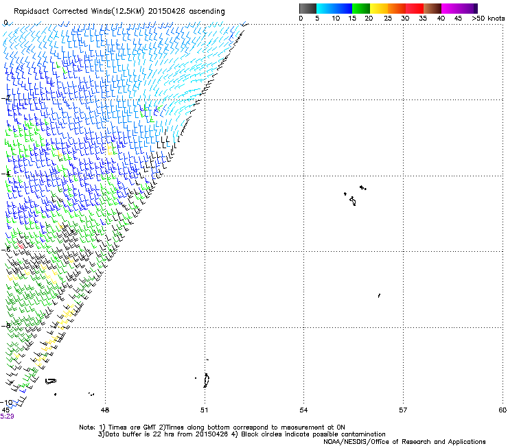Image resolution: width=508 pixels, height=446 pixels.
Task: Click the title 'Rapidscat Corrected Winds(12.5KM) 20150426 ascending'
Action: click(119, 11)
